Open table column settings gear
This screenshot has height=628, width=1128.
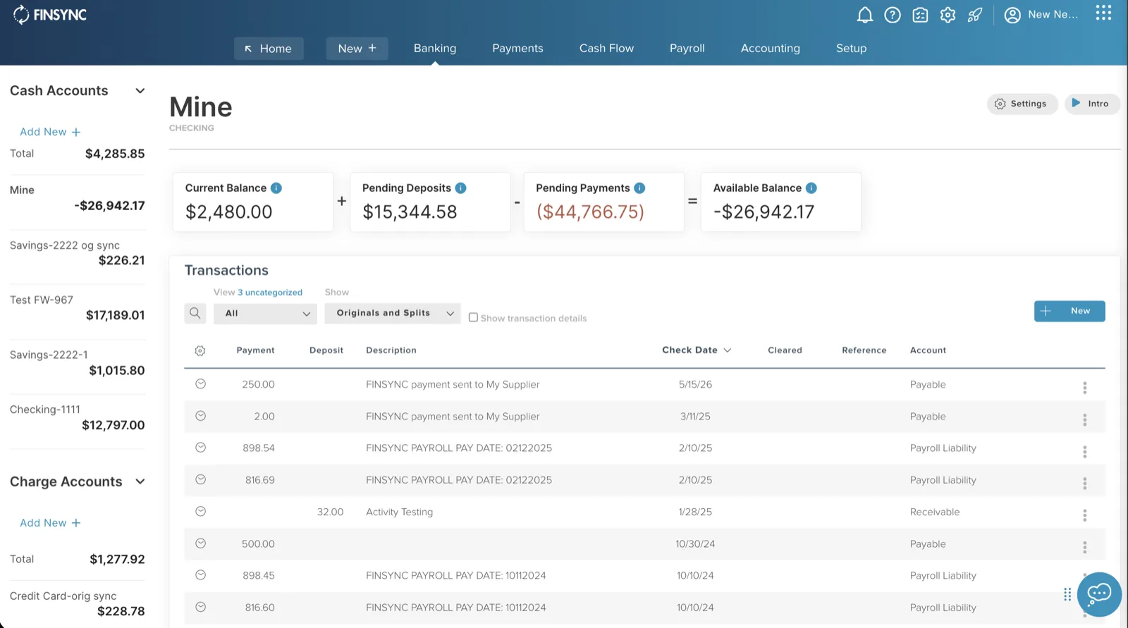pyautogui.click(x=200, y=350)
